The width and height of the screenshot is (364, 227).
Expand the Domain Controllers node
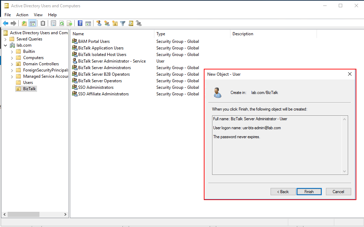click(x=12, y=64)
